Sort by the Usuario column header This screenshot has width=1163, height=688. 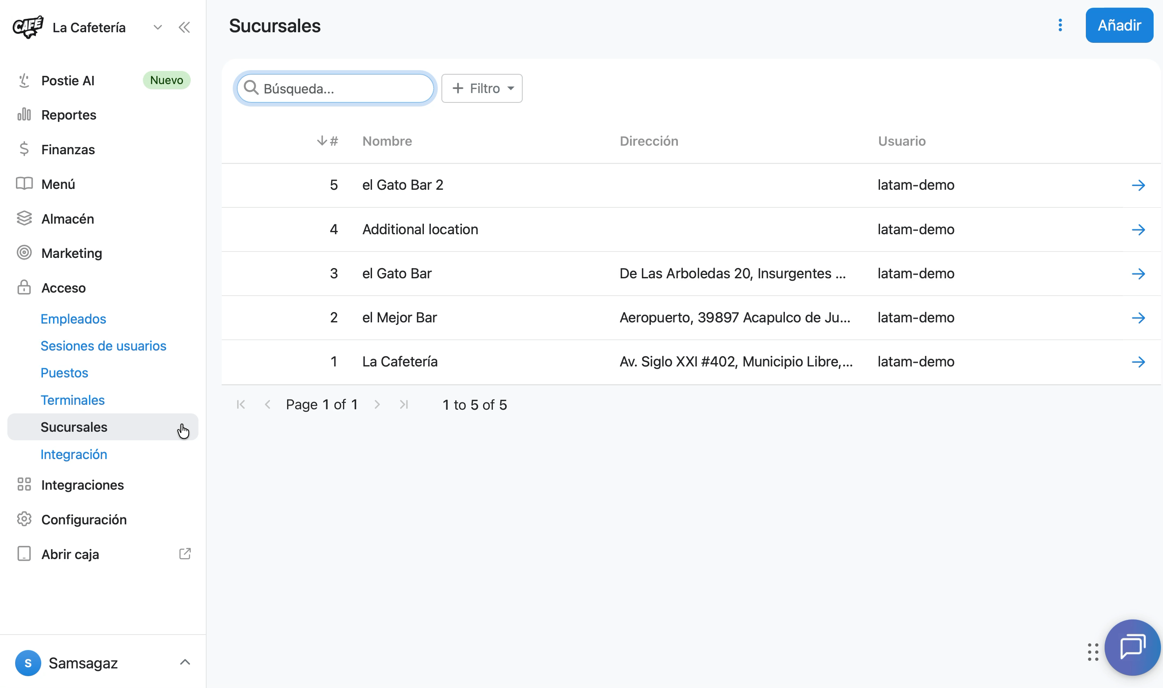[x=901, y=141]
